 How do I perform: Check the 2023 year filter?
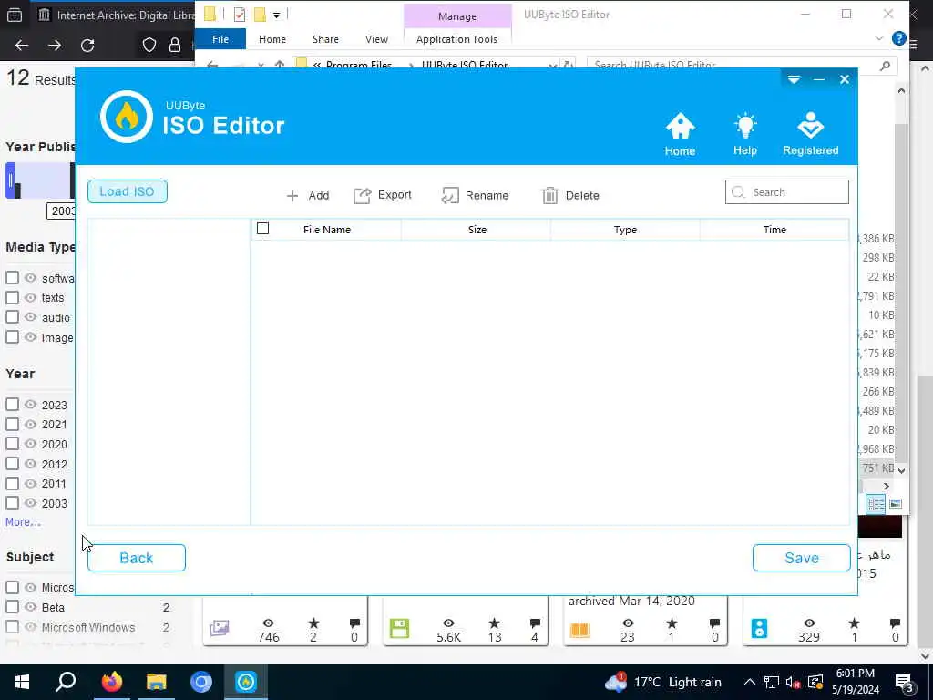click(13, 404)
